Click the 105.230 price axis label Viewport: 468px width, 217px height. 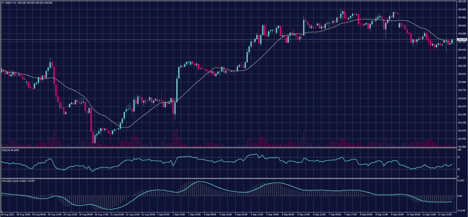tap(462, 2)
